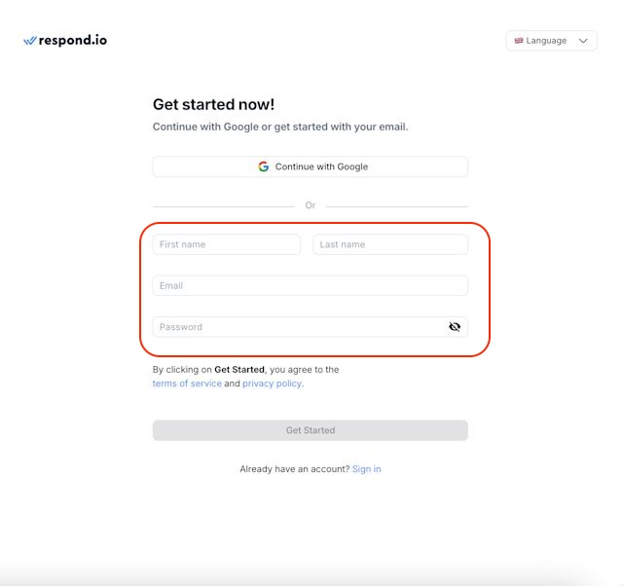Click the 'Already have an account?' text
The width and height of the screenshot is (623, 586).
(294, 469)
